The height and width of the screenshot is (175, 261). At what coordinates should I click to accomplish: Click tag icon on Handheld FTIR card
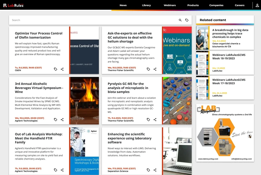click(x=56, y=170)
